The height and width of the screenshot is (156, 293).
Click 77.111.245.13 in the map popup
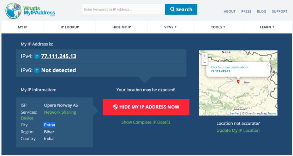tap(221, 71)
